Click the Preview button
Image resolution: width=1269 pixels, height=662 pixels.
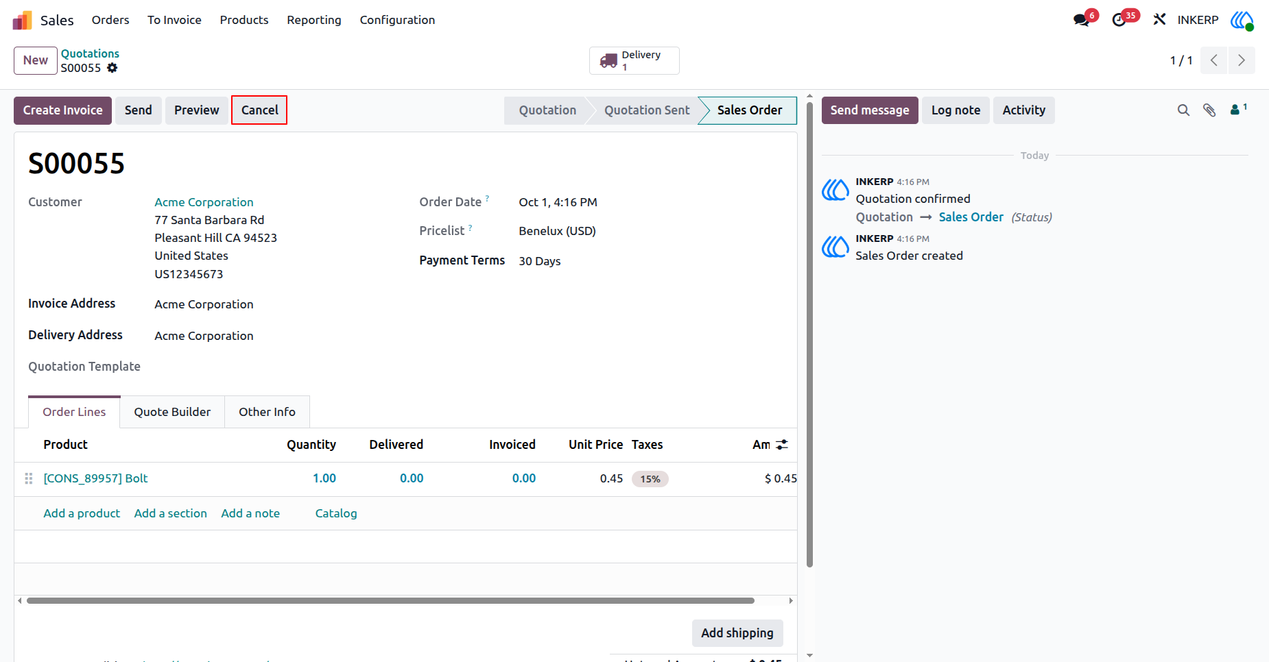coord(197,110)
